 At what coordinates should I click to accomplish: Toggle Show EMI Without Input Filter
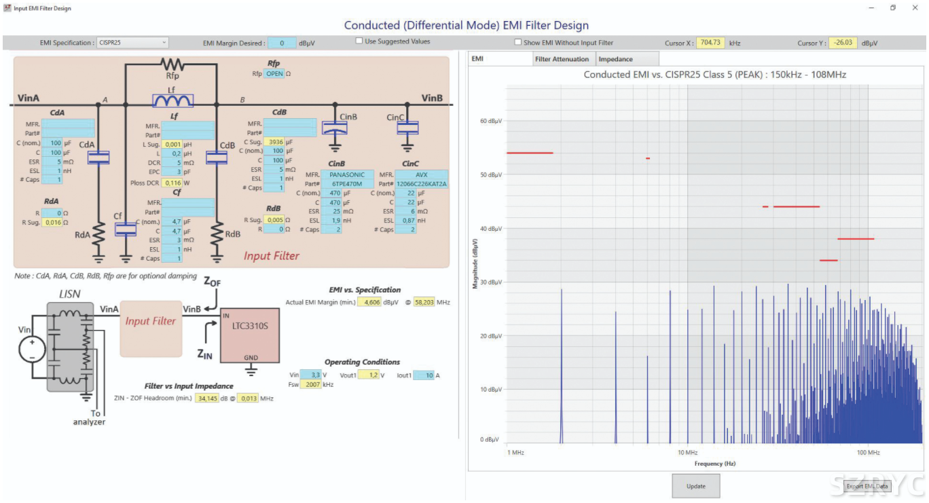point(518,42)
